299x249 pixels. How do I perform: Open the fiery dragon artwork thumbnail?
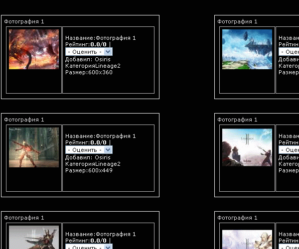click(x=34, y=49)
